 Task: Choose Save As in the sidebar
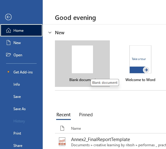pos(21,109)
